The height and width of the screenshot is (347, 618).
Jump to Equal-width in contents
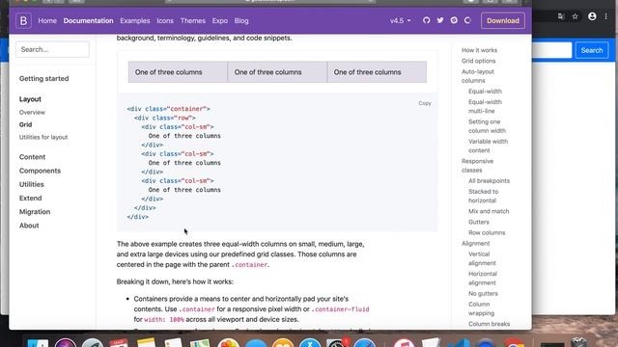coord(485,92)
